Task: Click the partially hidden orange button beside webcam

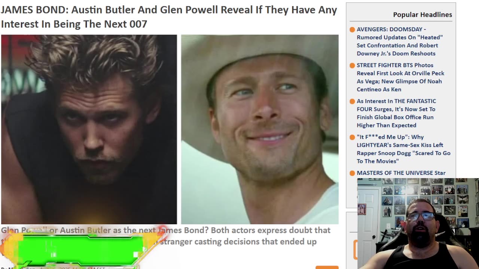Action: [x=356, y=250]
